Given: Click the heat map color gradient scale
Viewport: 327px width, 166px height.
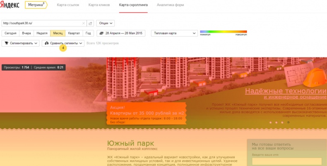Looking at the screenshot, I should point(223,32).
